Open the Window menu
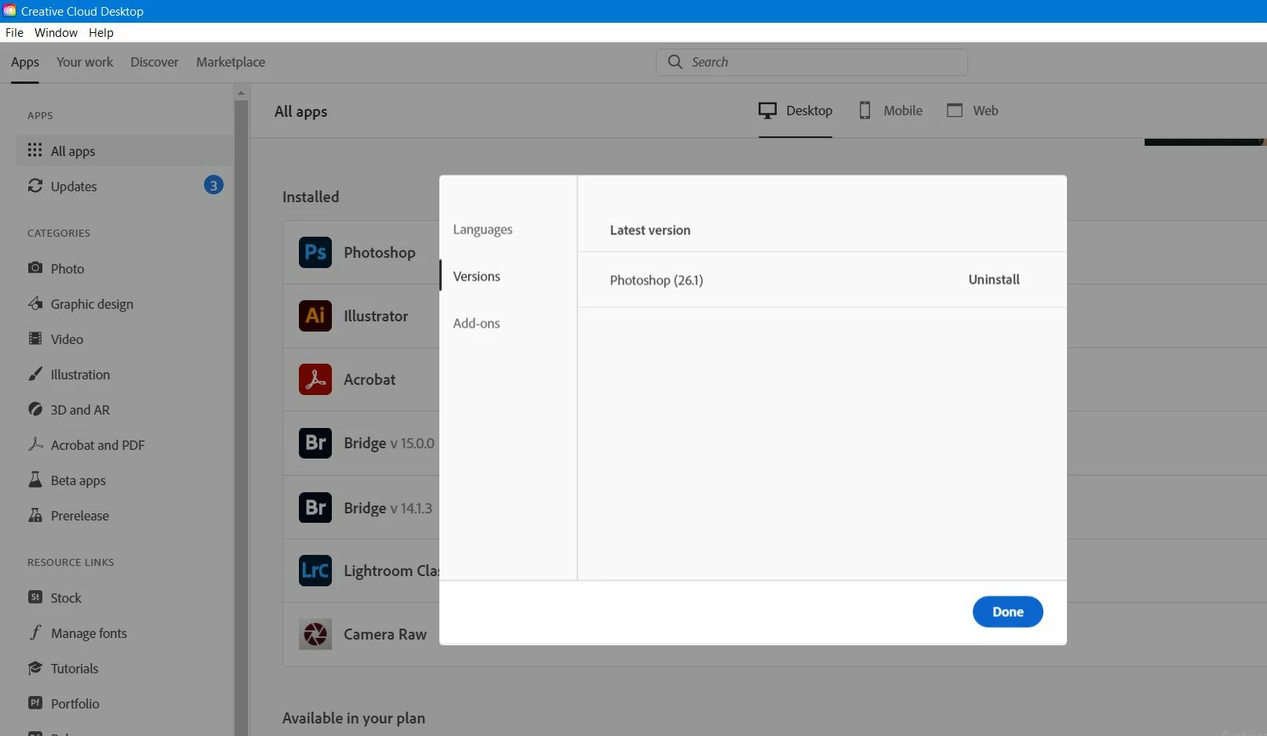The width and height of the screenshot is (1267, 736). pos(56,33)
